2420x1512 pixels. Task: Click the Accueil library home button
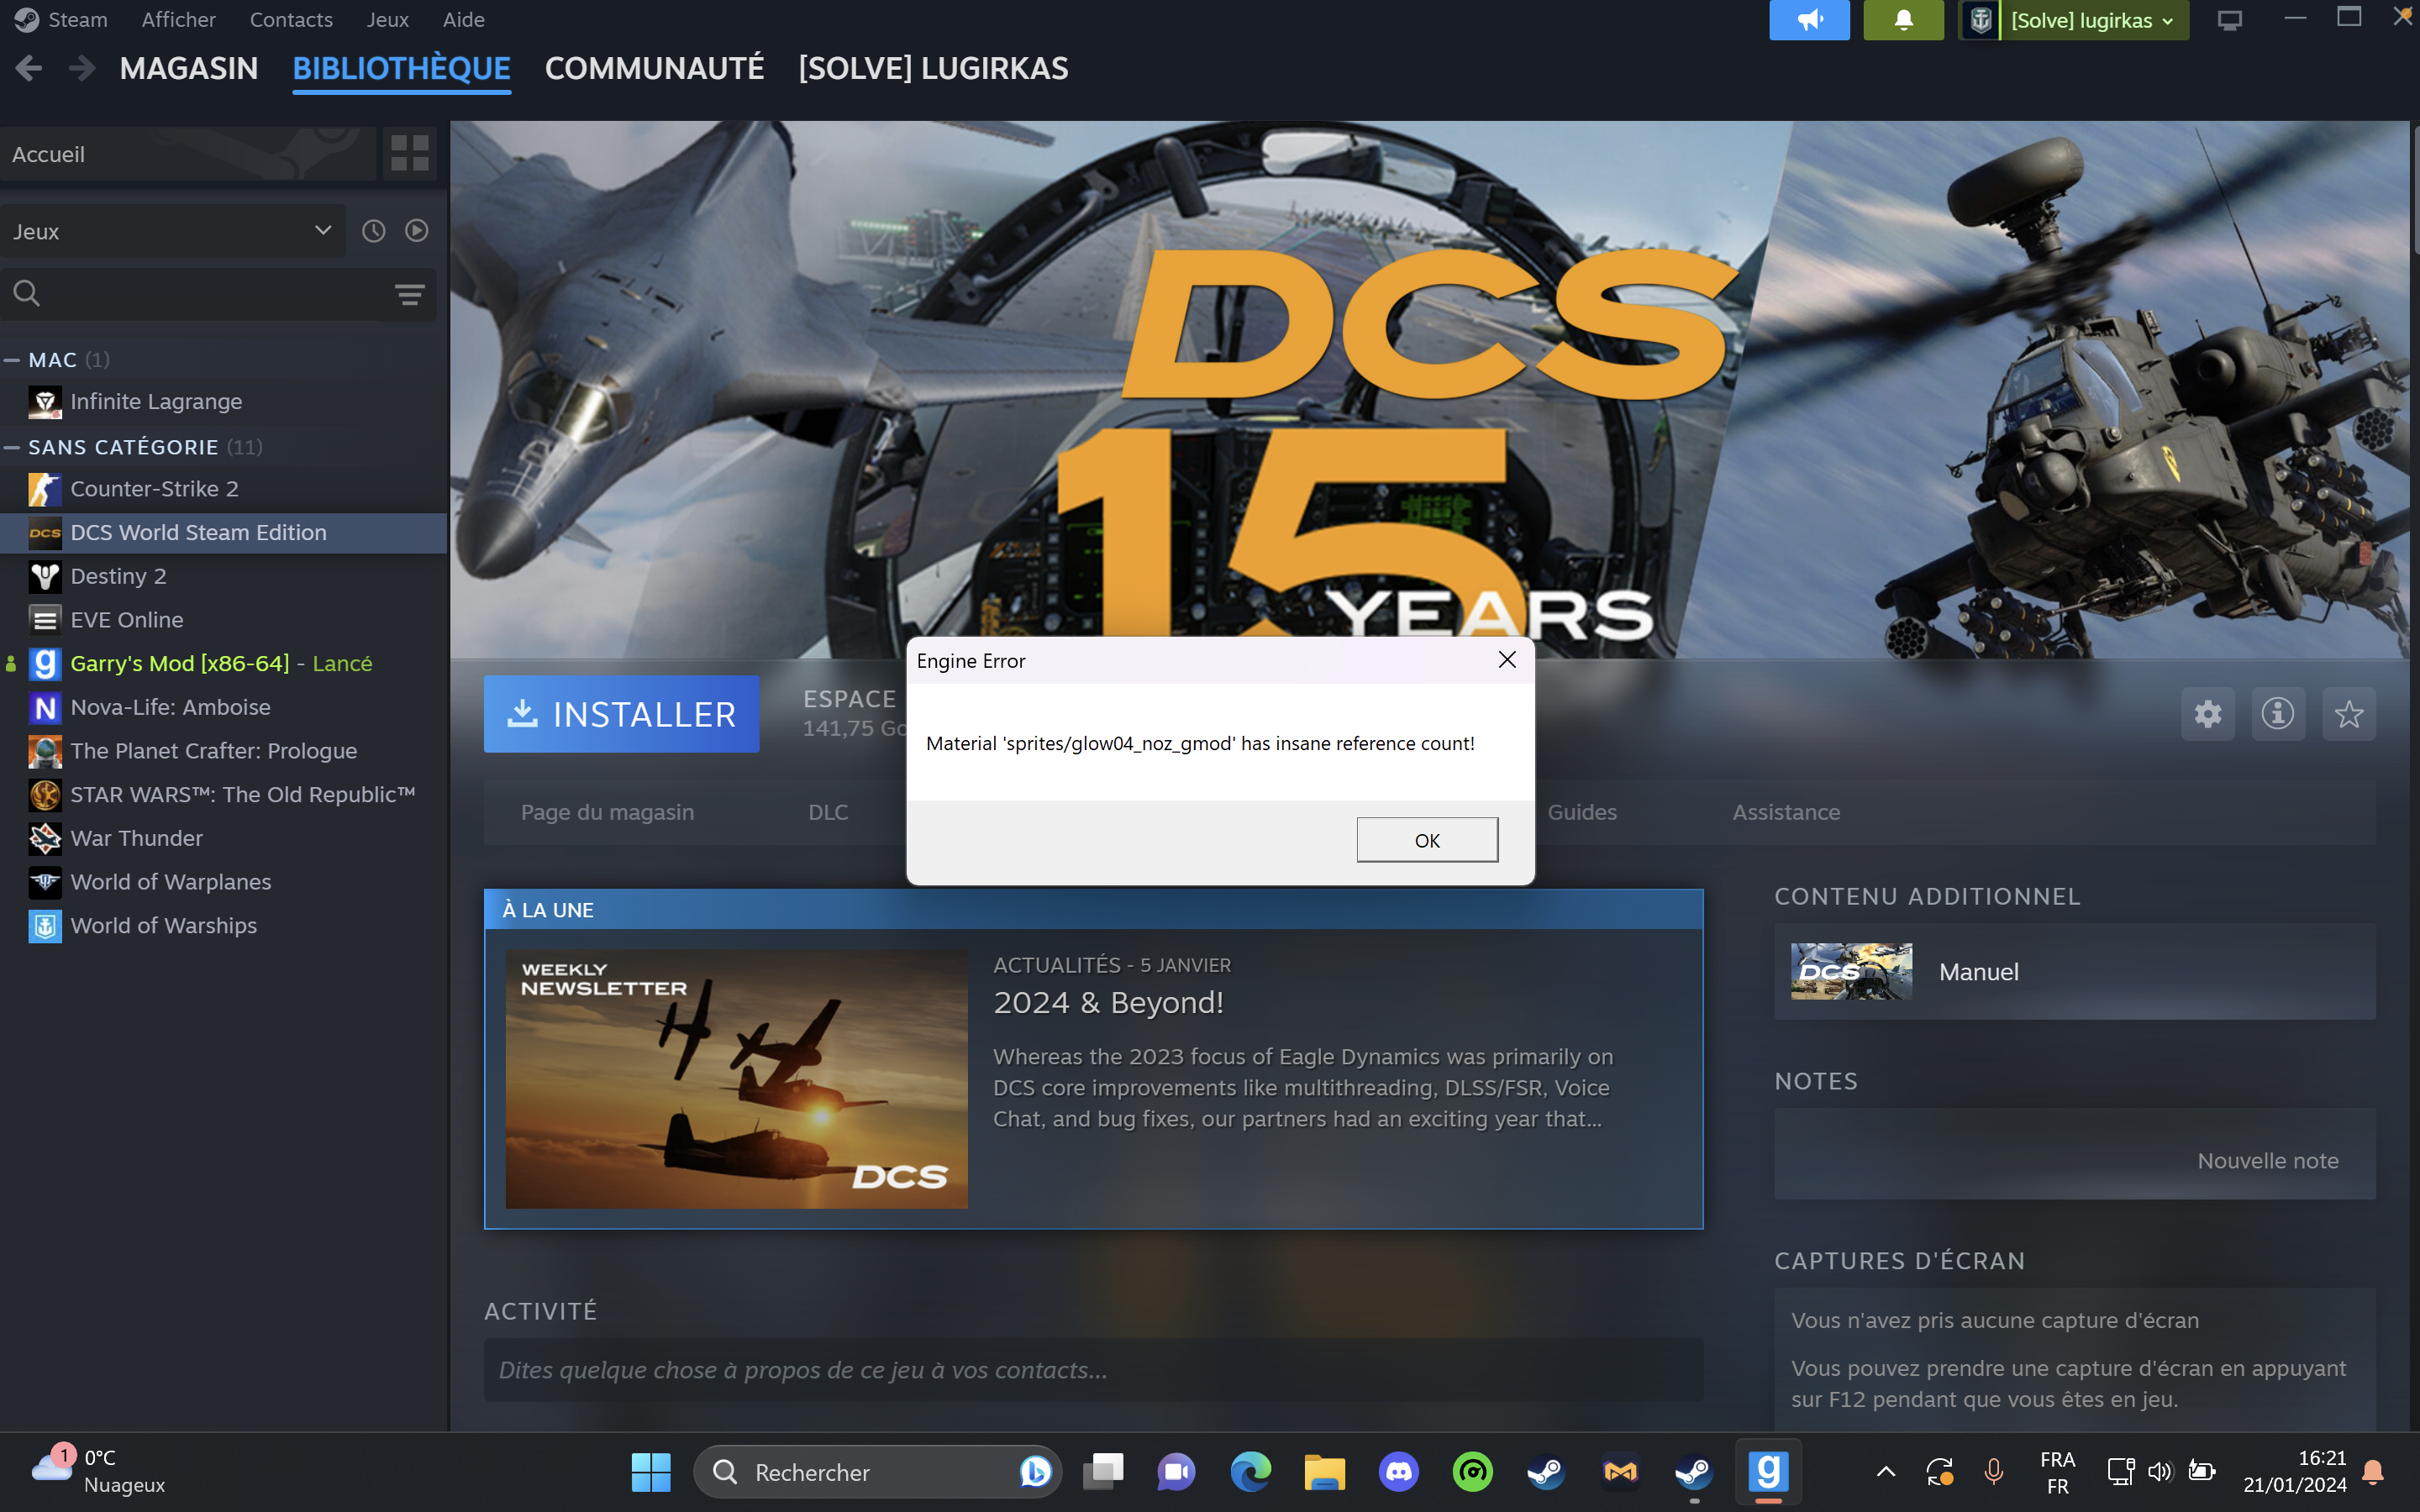pyautogui.click(x=188, y=153)
